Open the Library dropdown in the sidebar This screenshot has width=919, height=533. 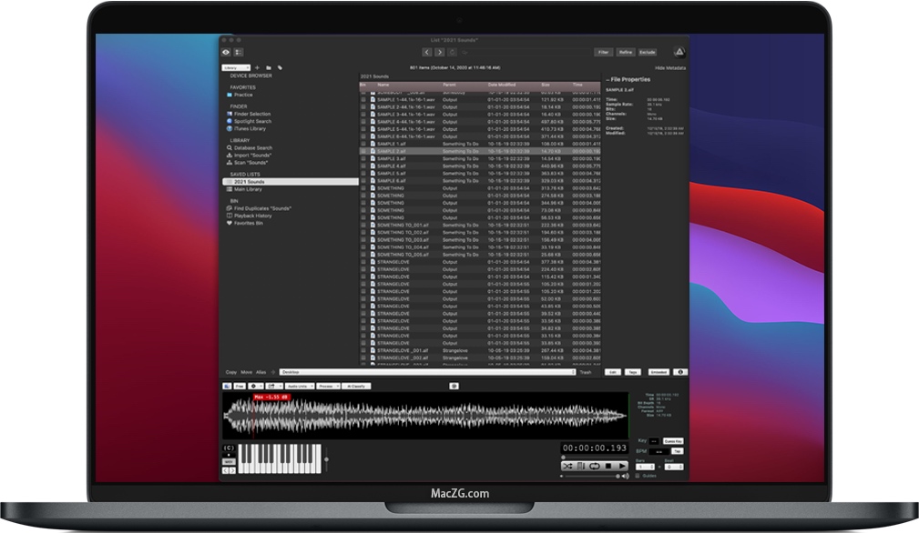[x=238, y=67]
